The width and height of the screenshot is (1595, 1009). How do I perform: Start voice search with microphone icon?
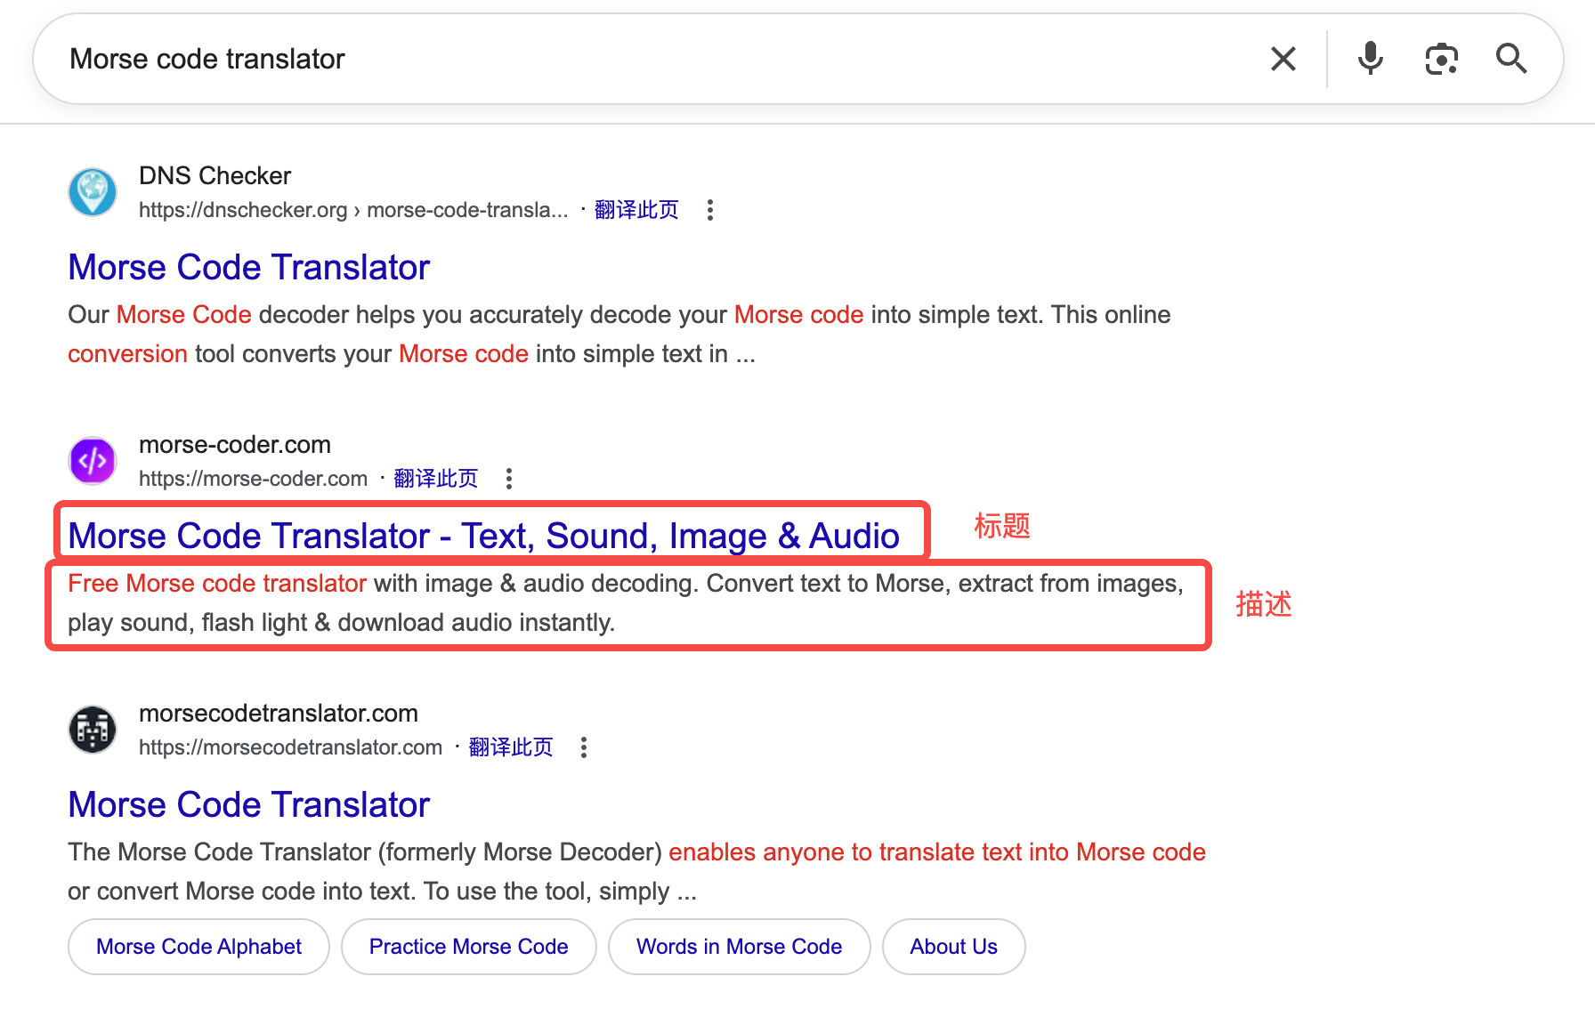pos(1371,59)
